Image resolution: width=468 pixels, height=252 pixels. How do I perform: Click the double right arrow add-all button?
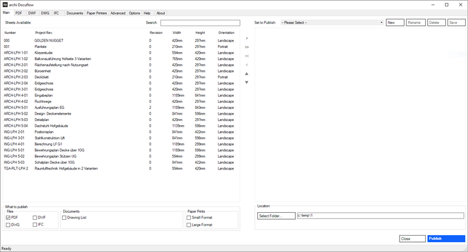coord(246,47)
